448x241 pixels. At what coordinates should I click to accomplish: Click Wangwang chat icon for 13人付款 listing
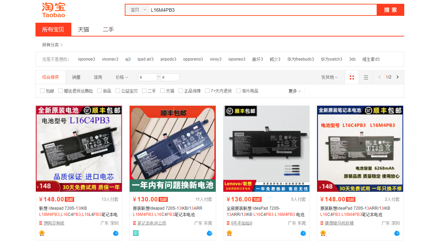click(115, 233)
